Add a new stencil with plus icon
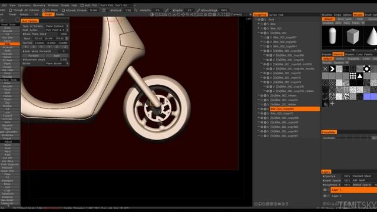The image size is (377, 212). pos(332,104)
